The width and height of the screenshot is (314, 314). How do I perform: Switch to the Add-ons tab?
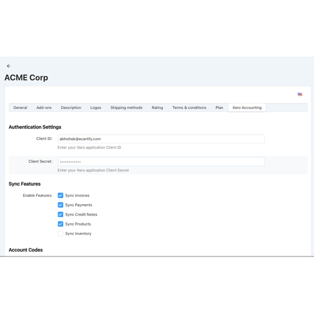(44, 108)
